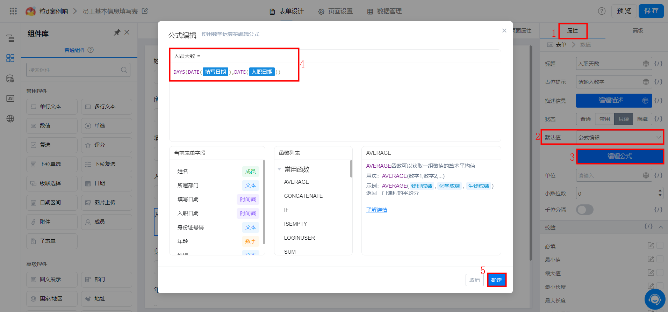Click the variable binding icon in 校验 header
This screenshot has width=668, height=312.
(649, 226)
